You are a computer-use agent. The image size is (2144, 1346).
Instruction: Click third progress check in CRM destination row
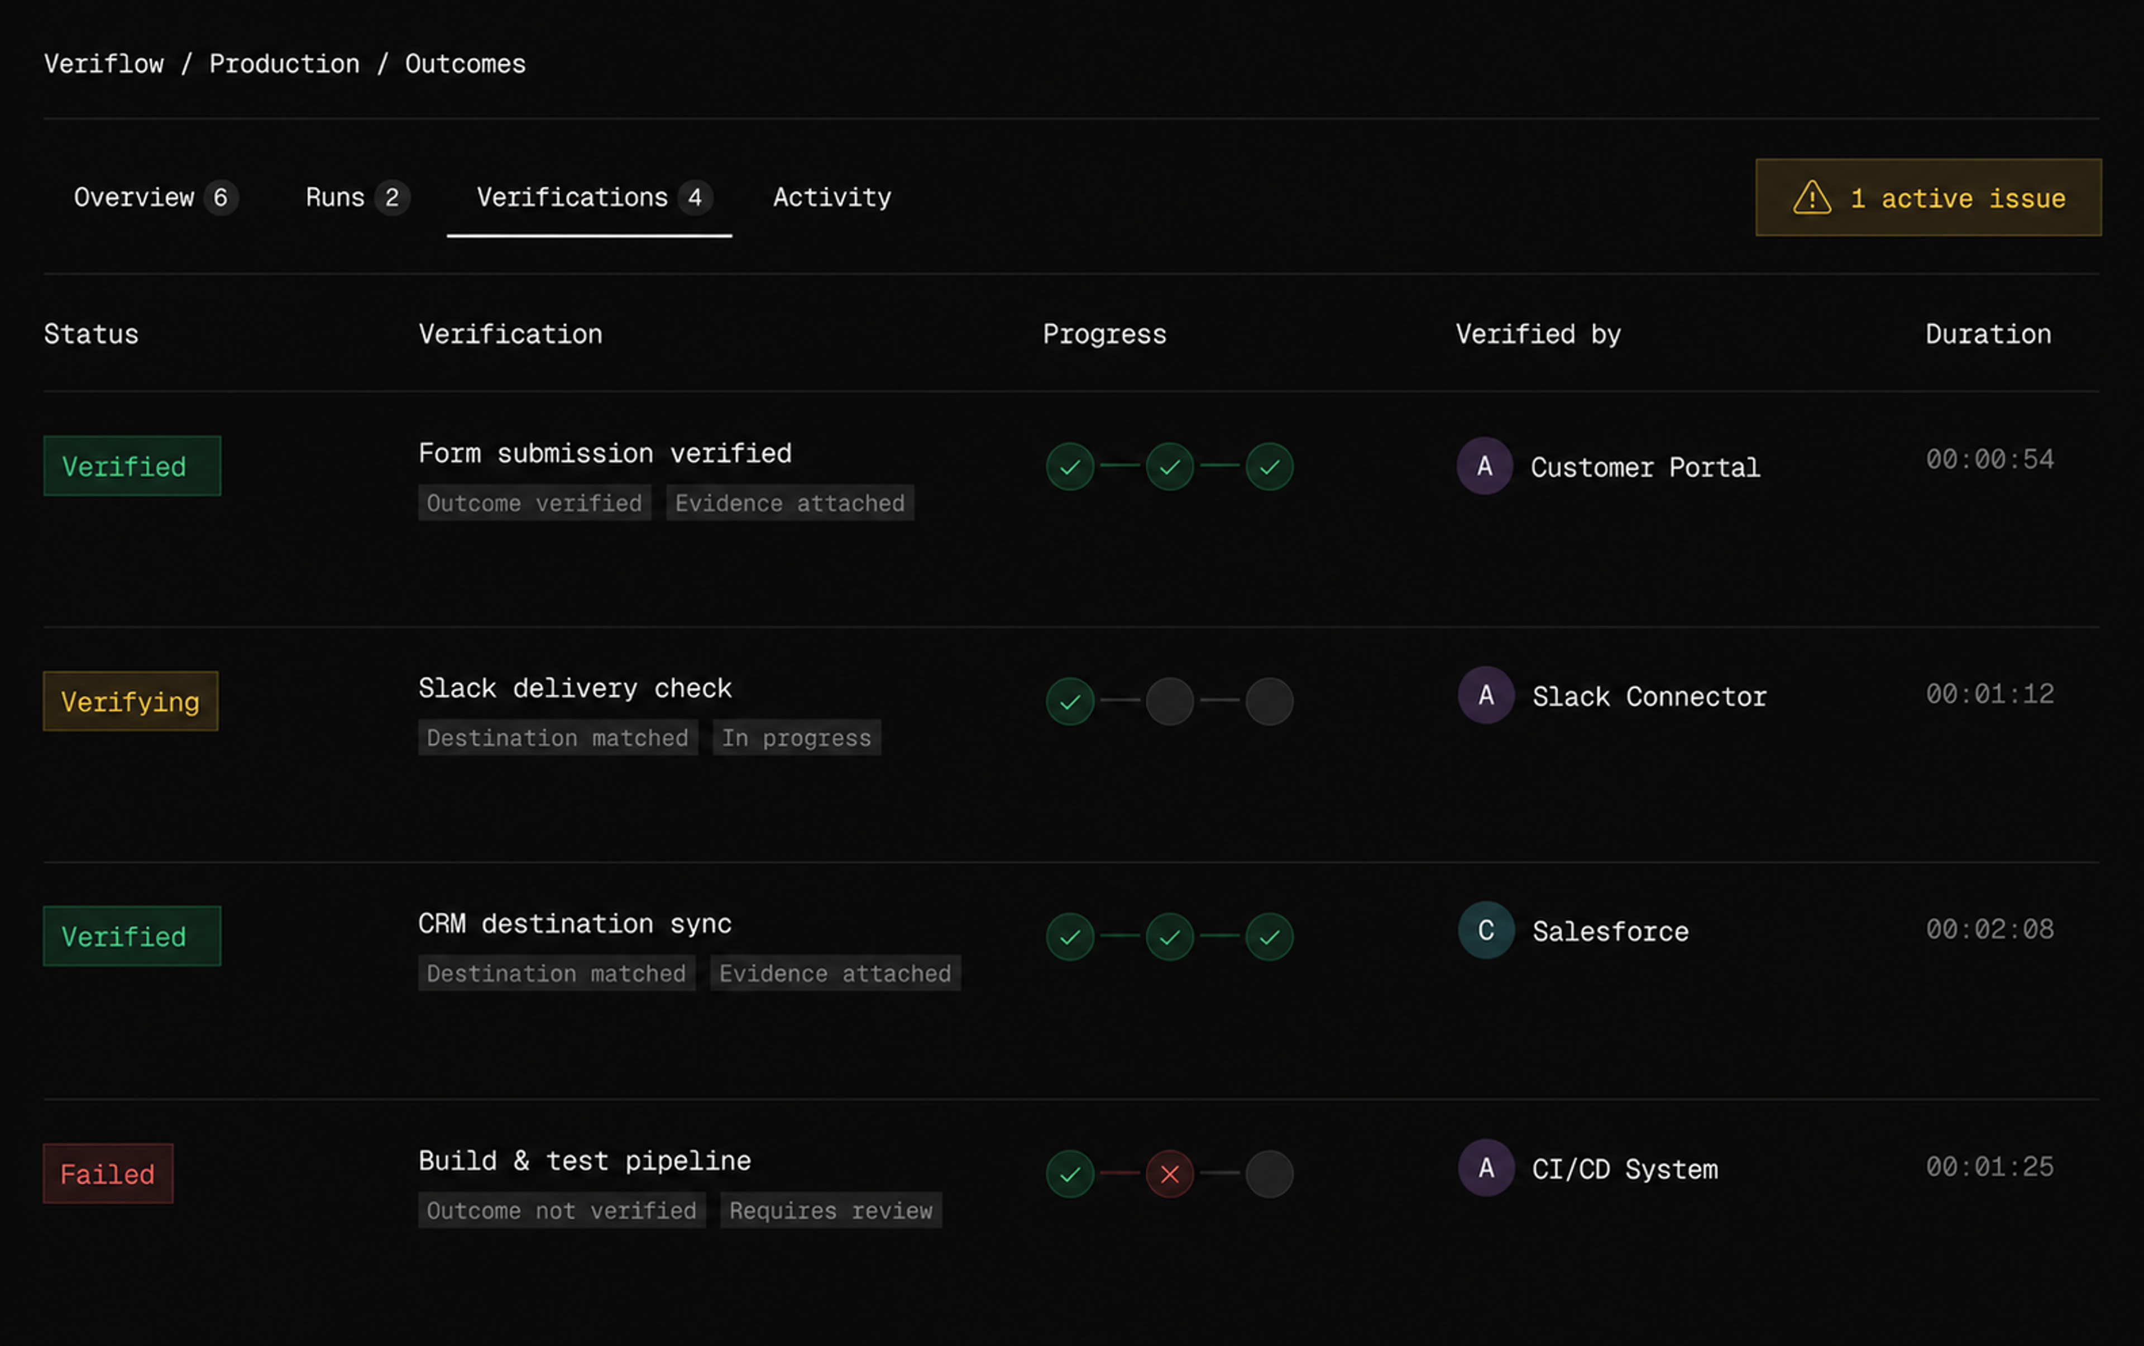[1269, 936]
